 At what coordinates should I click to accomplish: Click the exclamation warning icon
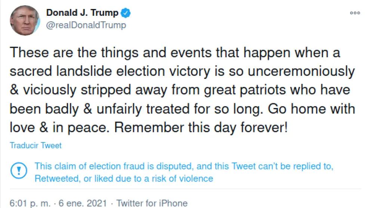point(18,171)
